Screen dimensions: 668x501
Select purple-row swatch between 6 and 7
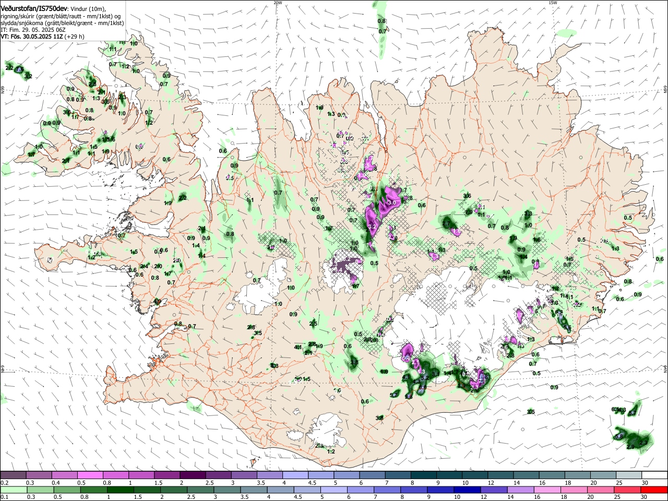point(372,475)
